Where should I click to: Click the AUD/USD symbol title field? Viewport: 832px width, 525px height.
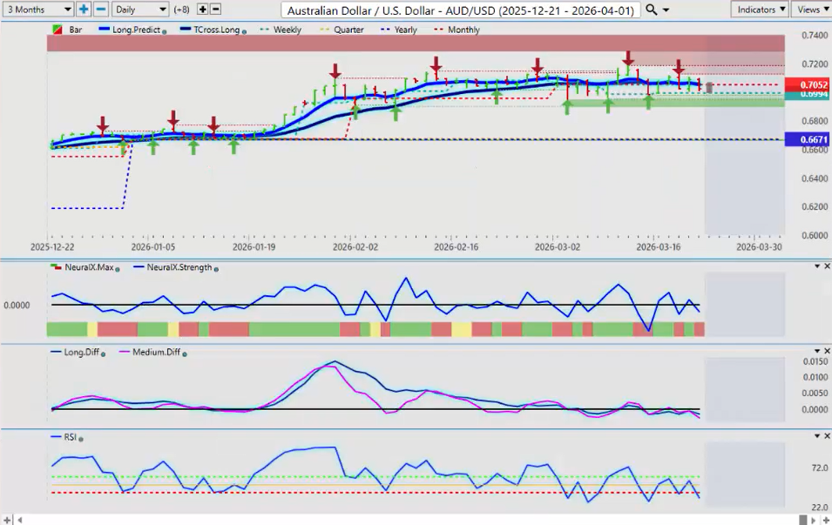click(461, 10)
